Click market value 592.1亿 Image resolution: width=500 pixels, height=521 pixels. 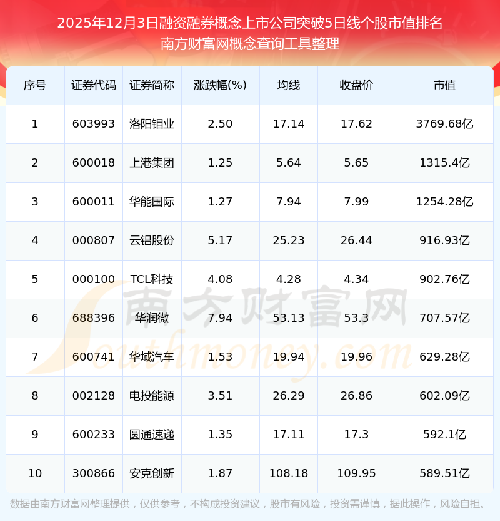click(444, 435)
